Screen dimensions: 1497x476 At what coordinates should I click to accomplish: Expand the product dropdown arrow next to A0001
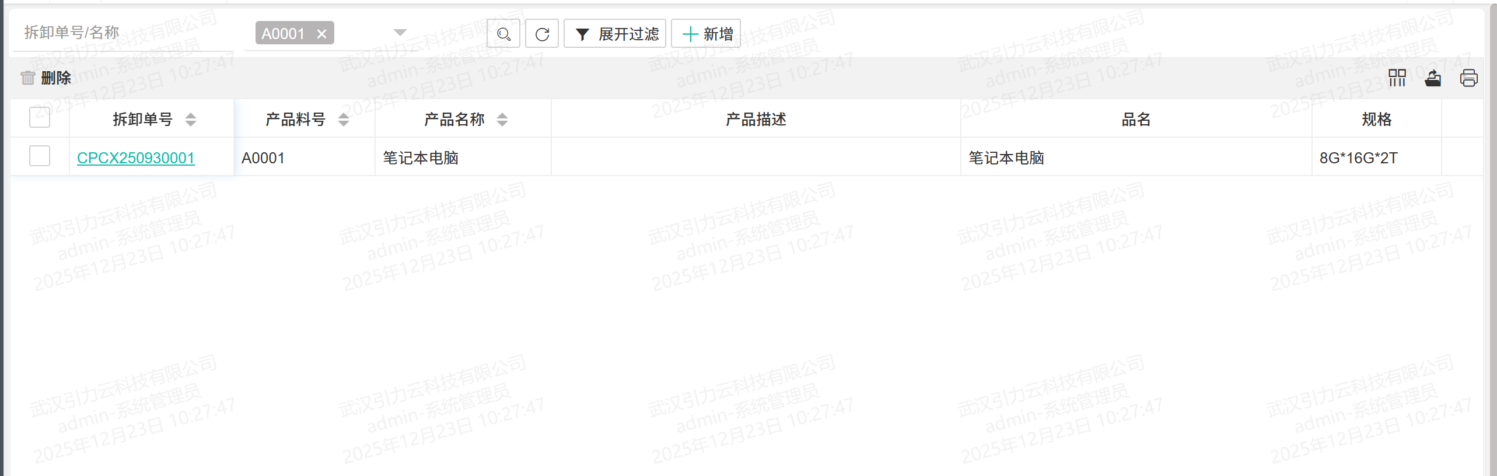point(400,33)
